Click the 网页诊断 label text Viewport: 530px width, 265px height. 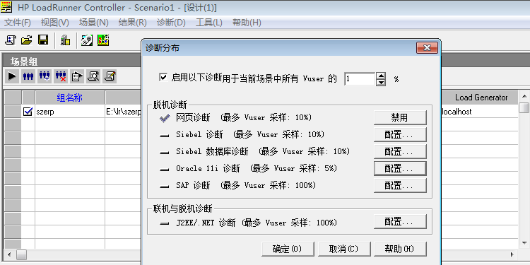[193, 117]
